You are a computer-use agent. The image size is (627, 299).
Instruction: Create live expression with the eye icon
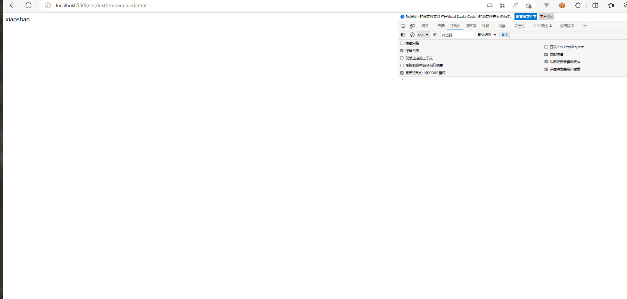point(435,35)
